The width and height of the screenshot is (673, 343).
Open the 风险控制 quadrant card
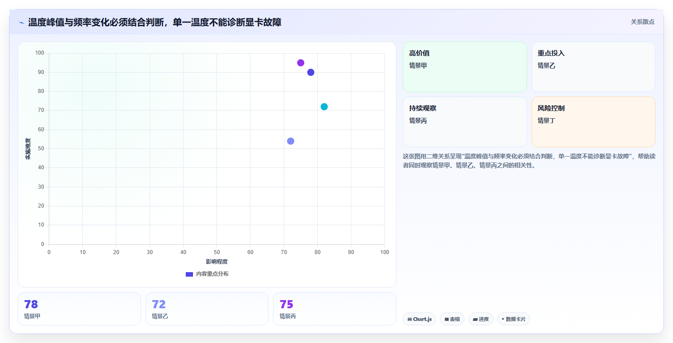pos(593,122)
